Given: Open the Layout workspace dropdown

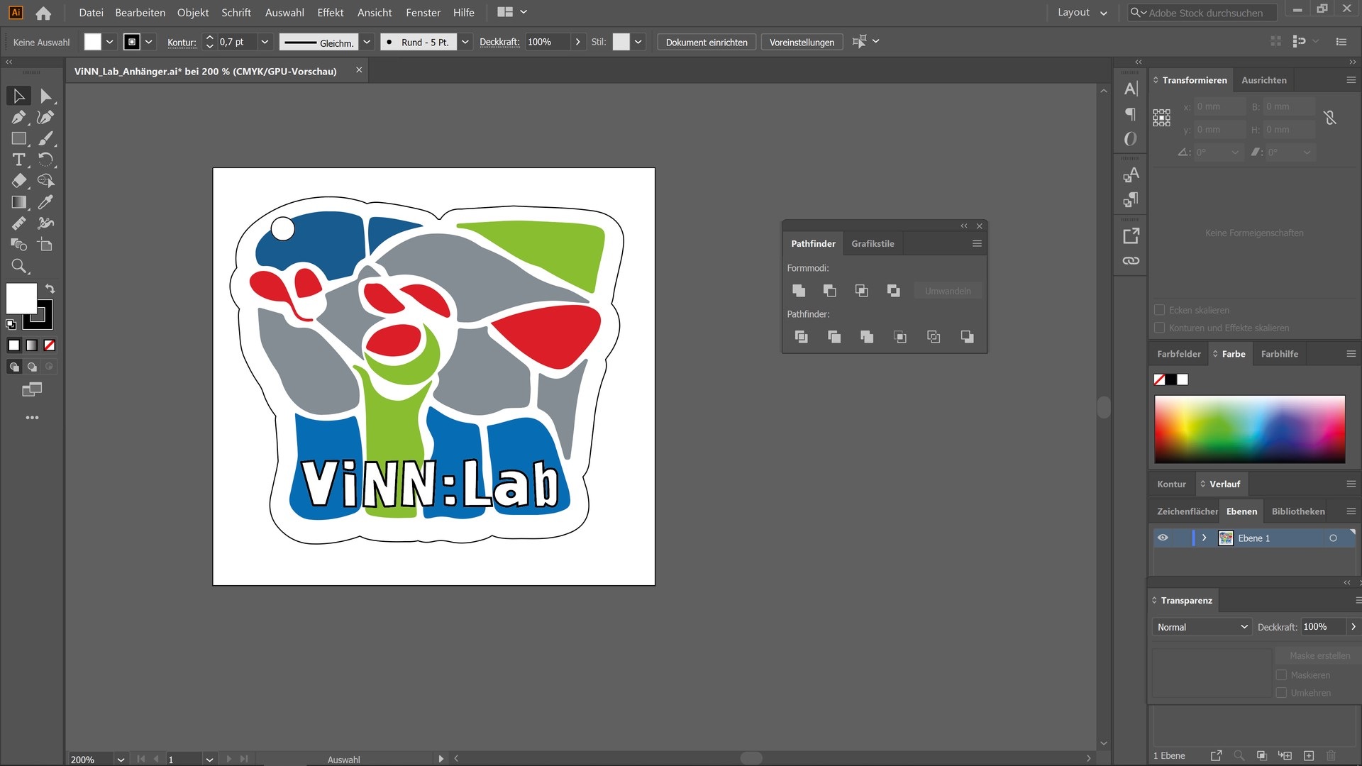Looking at the screenshot, I should pos(1082,13).
